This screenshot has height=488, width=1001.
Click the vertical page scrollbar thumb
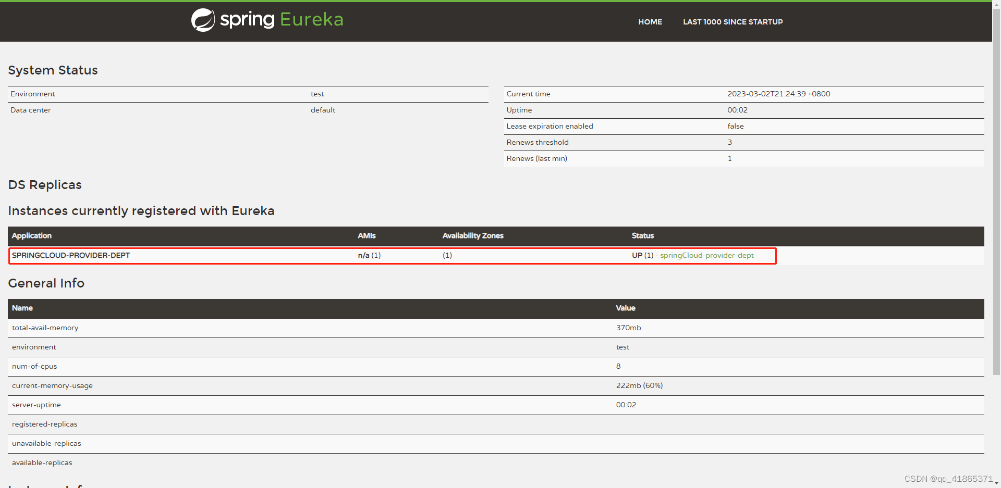tap(996, 191)
